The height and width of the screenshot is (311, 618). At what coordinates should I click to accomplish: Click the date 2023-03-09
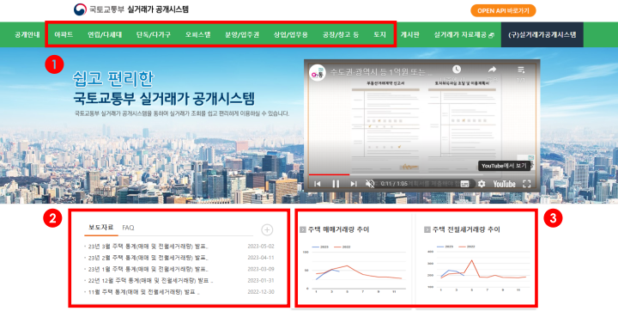coord(261,269)
